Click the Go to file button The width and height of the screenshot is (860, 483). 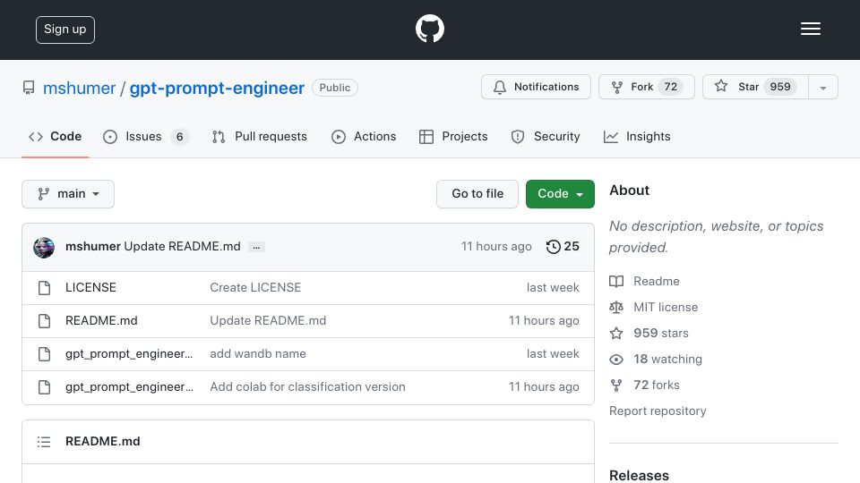[x=477, y=194]
